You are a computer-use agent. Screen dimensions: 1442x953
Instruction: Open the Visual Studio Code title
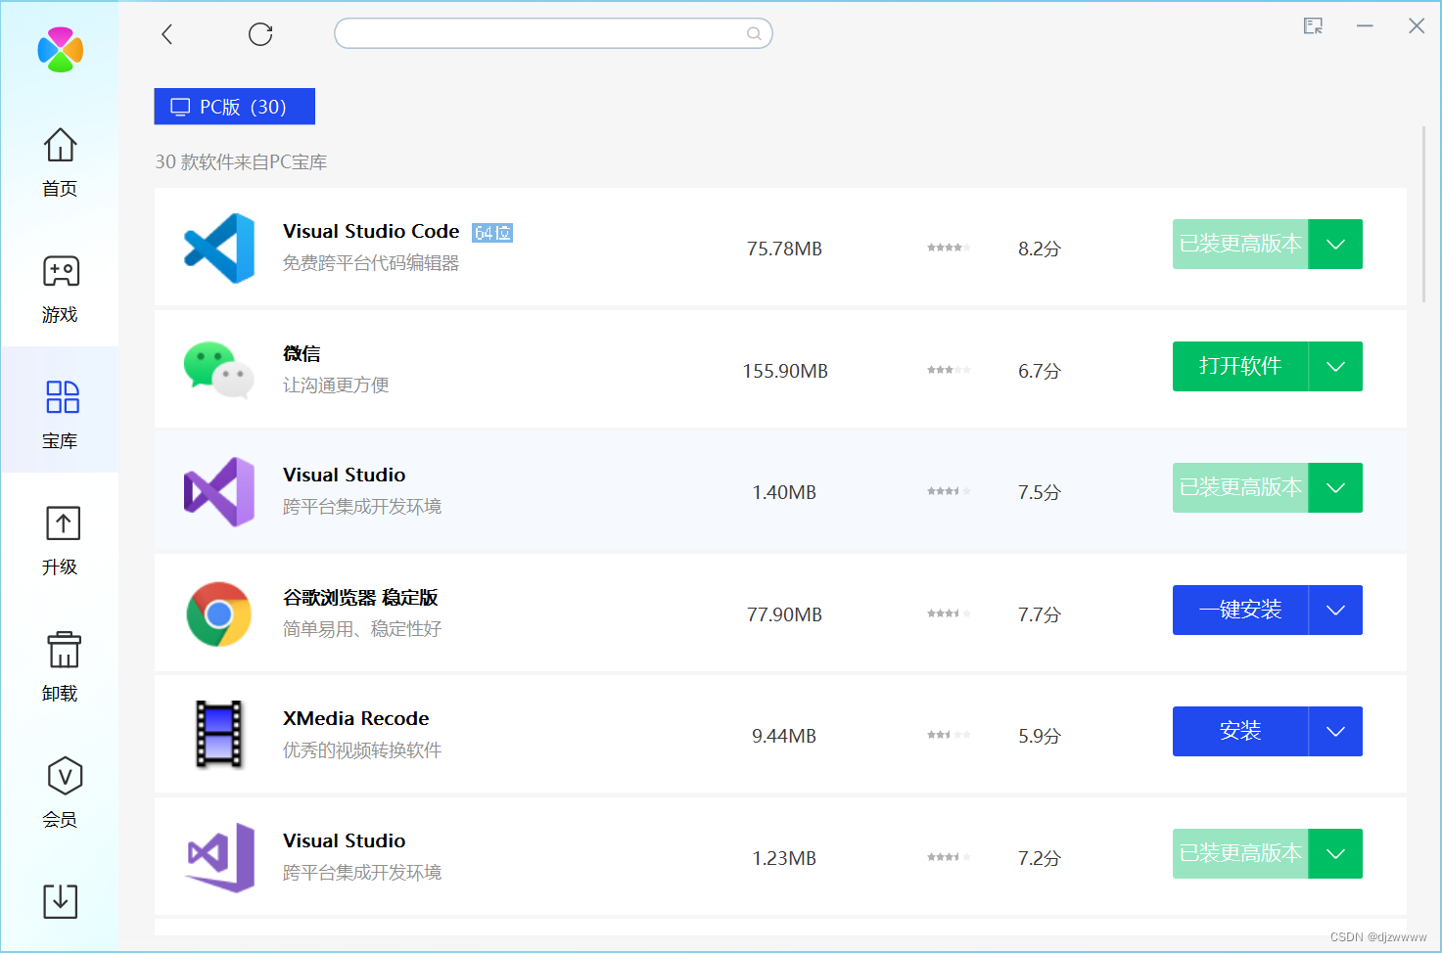(x=371, y=232)
